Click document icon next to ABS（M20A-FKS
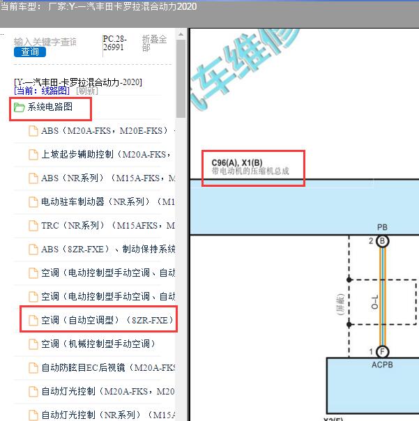Viewport: 419px width, 421px height. pos(33,131)
